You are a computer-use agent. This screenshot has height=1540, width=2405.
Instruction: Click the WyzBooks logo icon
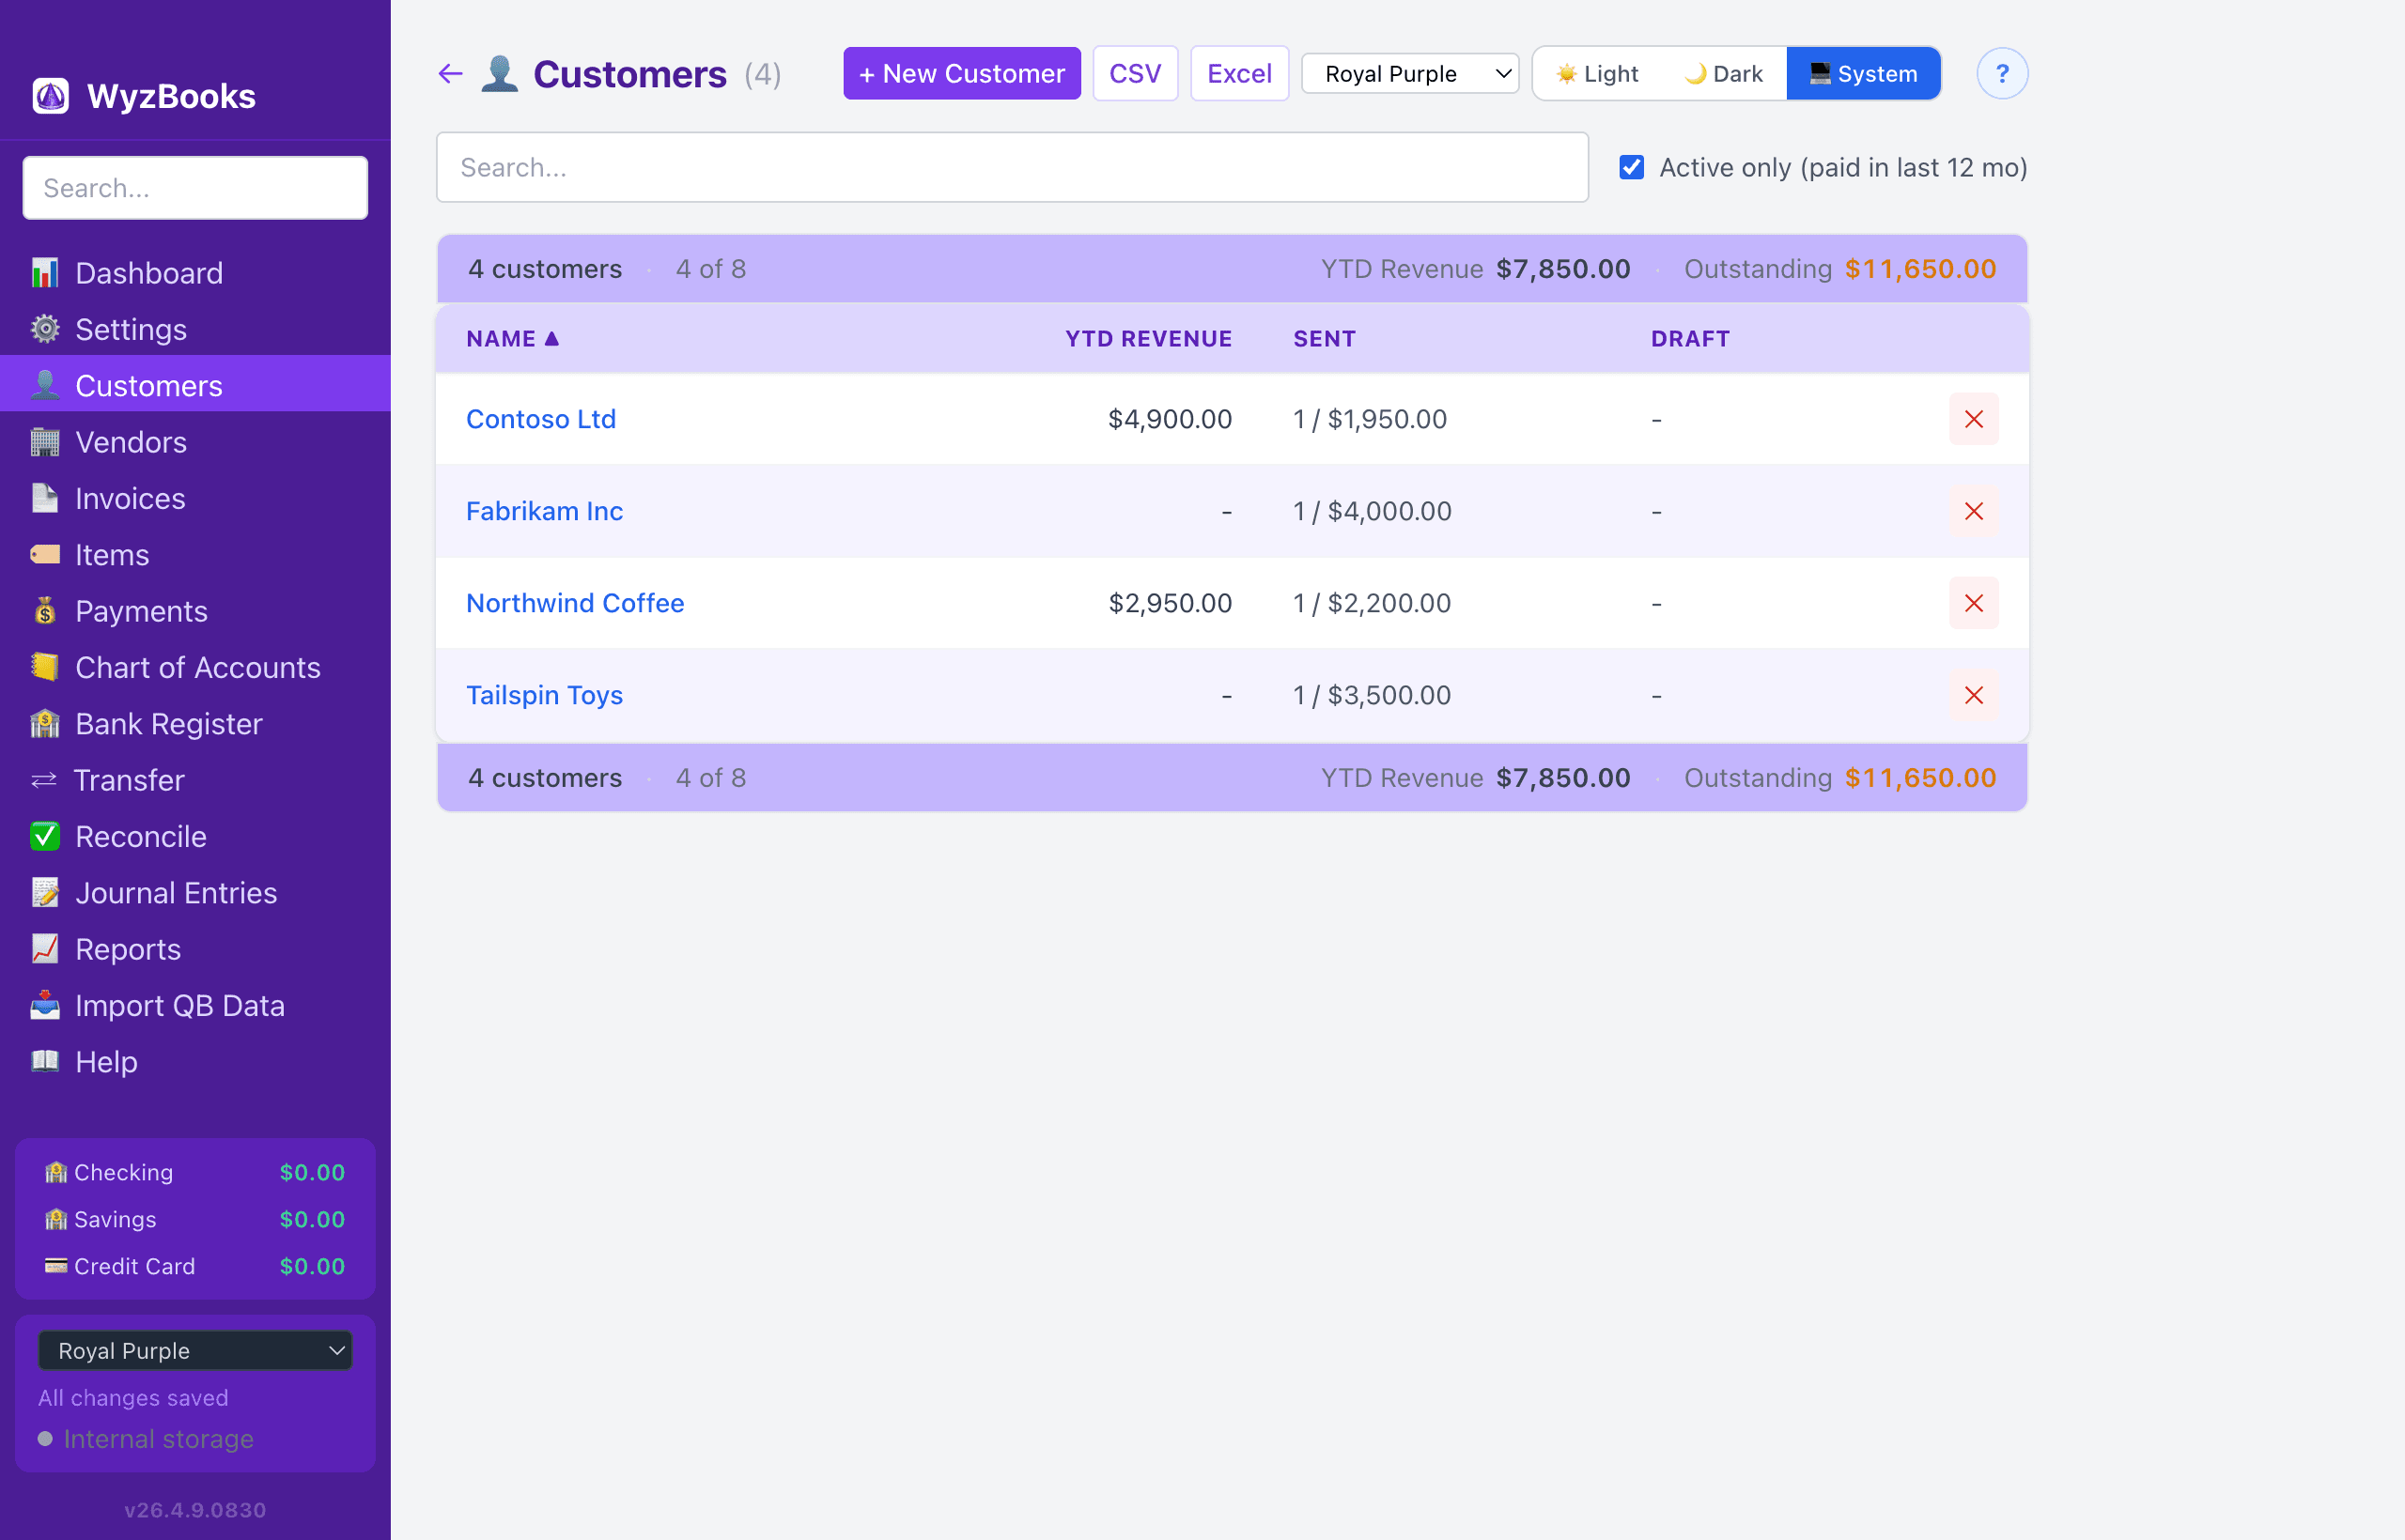[51, 96]
